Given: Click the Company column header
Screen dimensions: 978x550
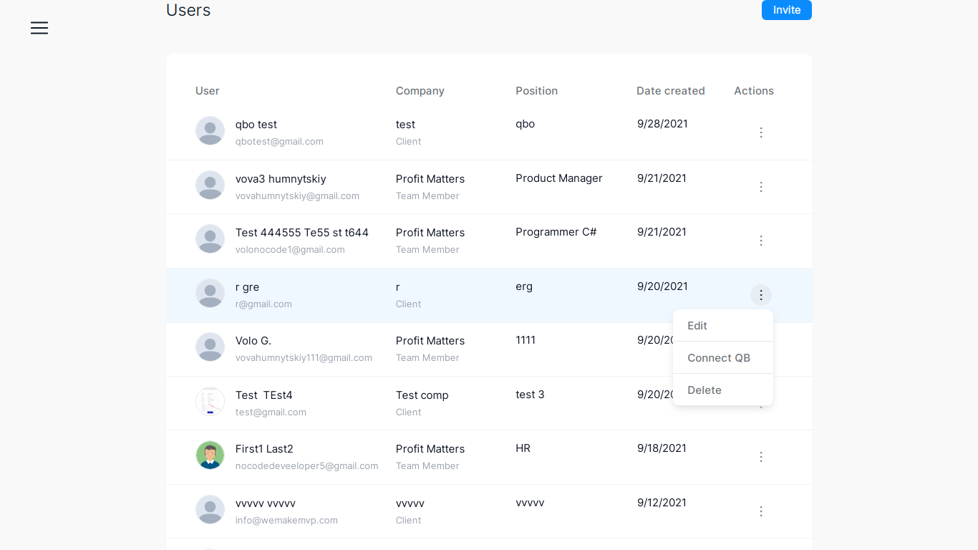Looking at the screenshot, I should [x=420, y=91].
